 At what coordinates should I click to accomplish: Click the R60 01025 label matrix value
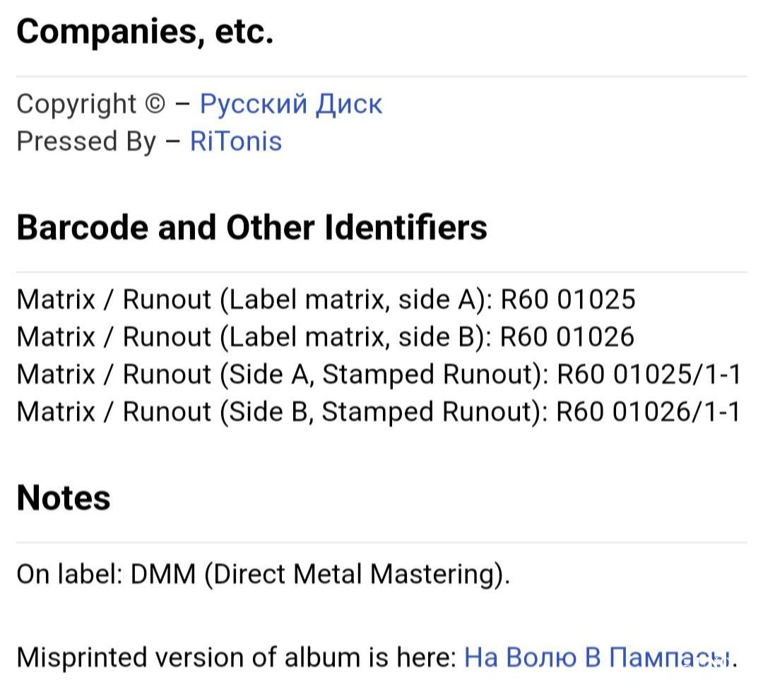coord(568,300)
